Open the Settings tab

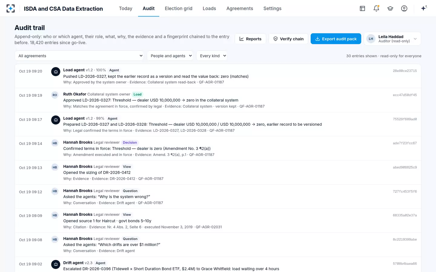tap(272, 8)
